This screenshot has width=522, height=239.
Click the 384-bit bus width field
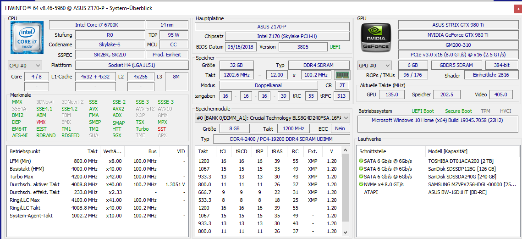point(501,65)
